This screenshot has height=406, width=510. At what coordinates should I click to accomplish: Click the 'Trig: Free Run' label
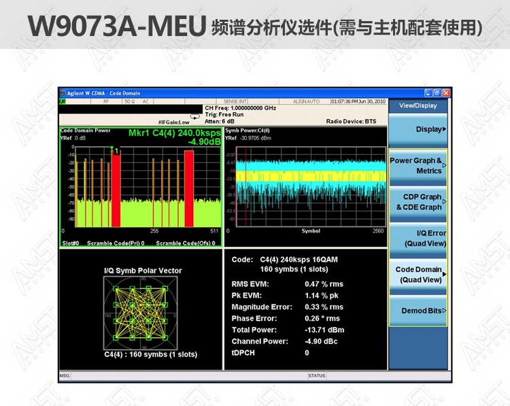coord(224,114)
